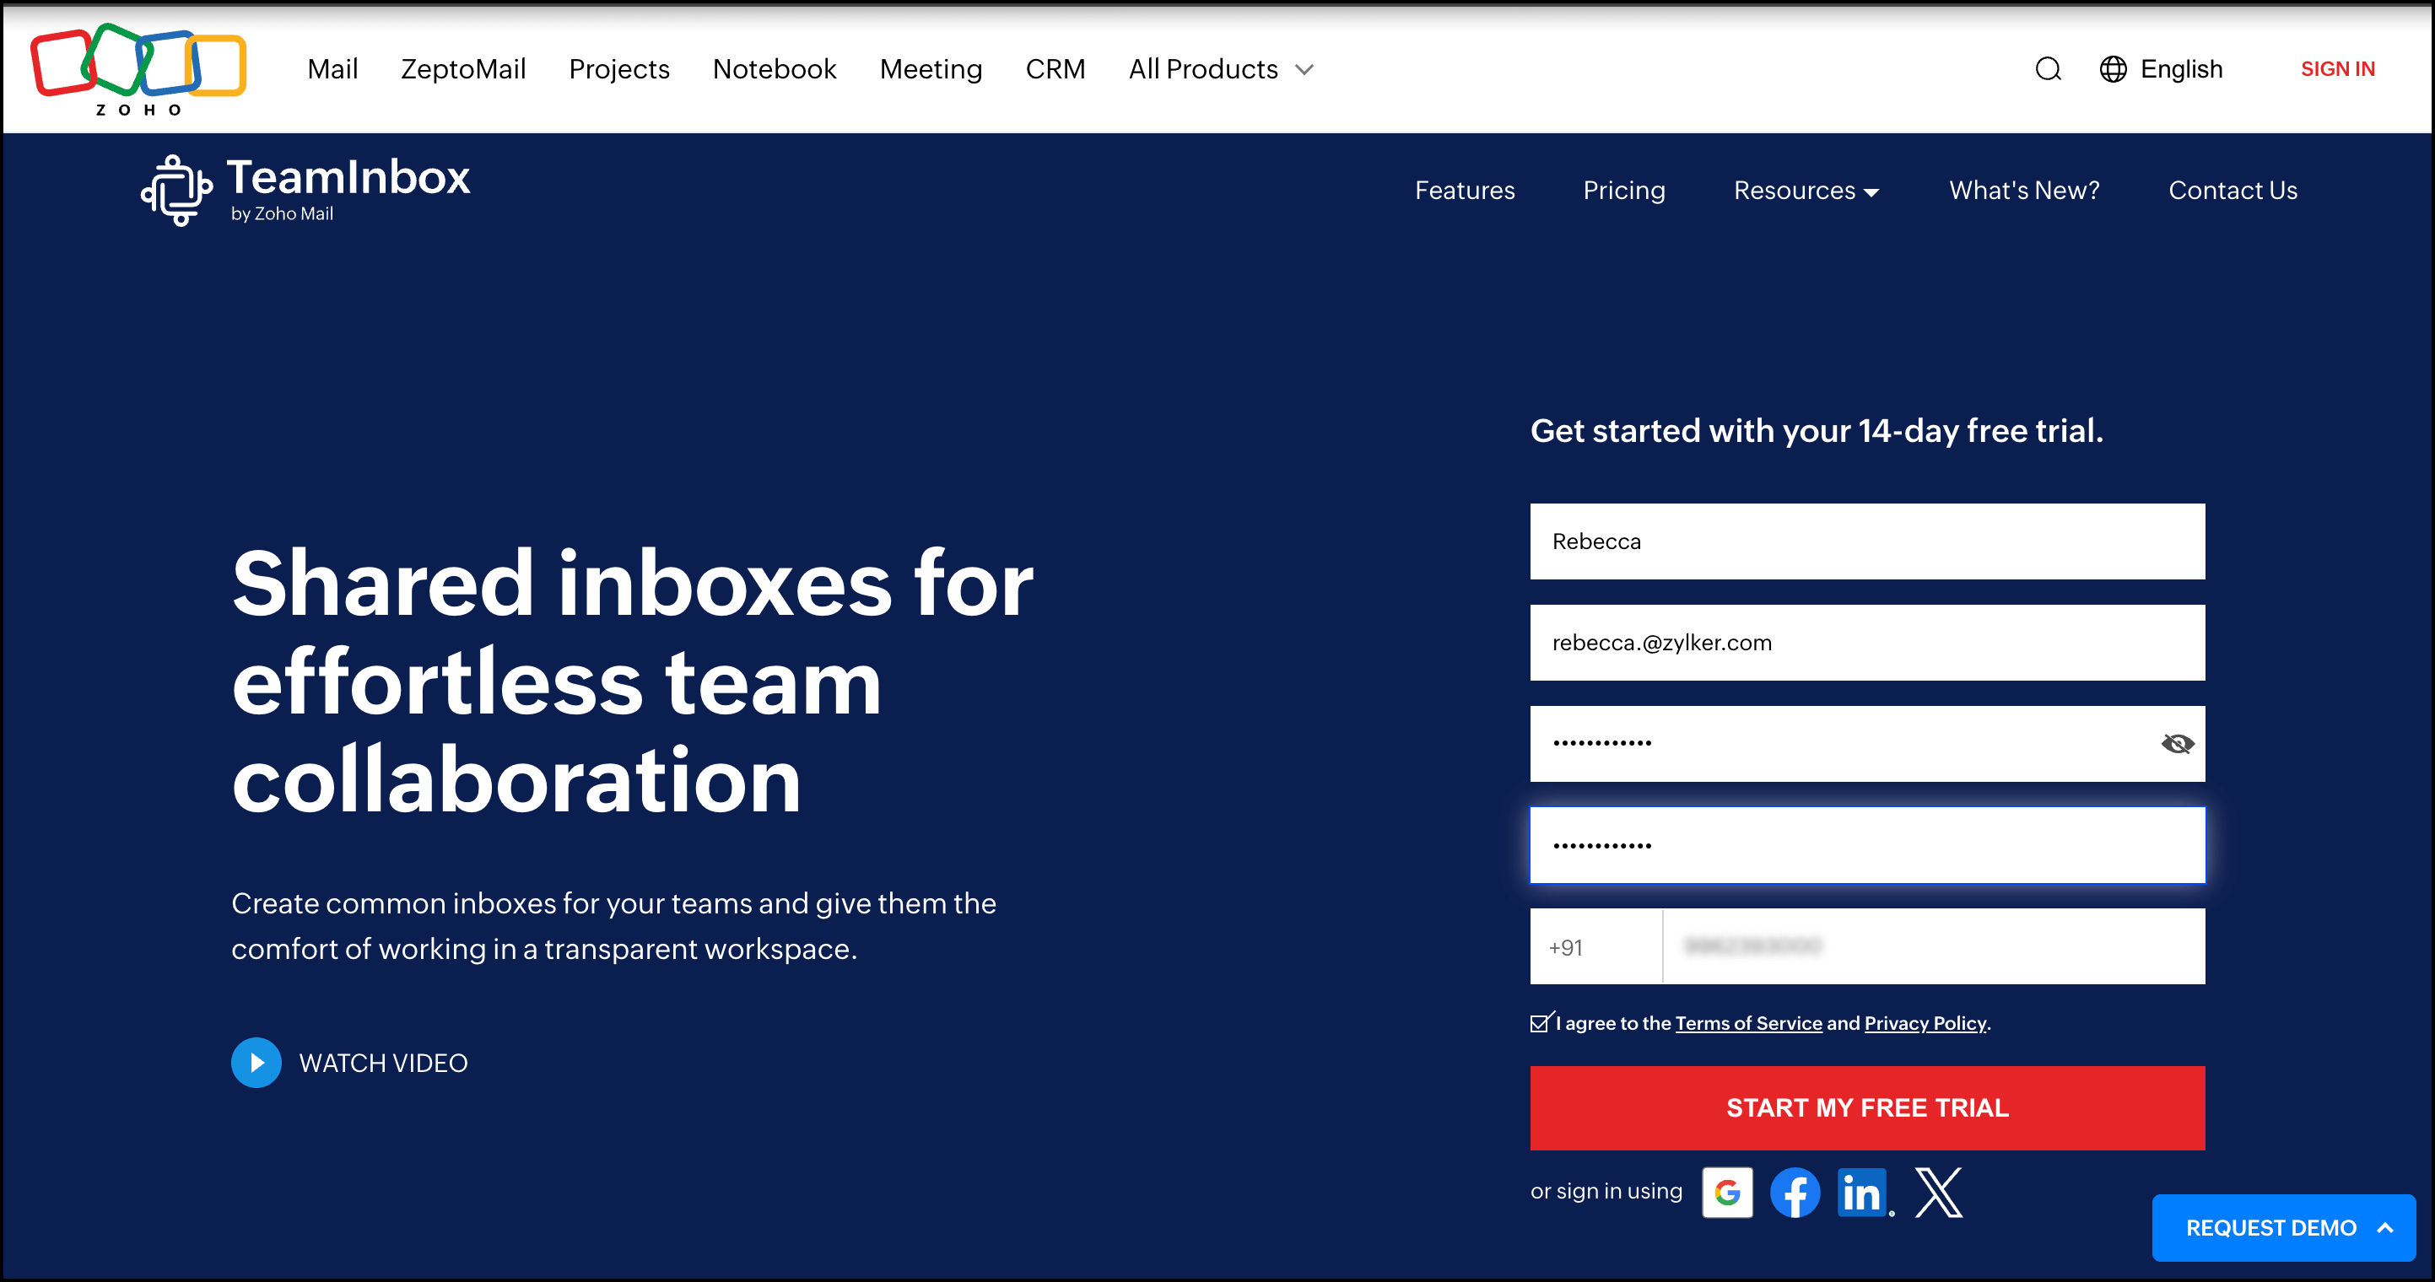Click the Start My Free Trial button
The image size is (2435, 1282).
coord(1867,1107)
